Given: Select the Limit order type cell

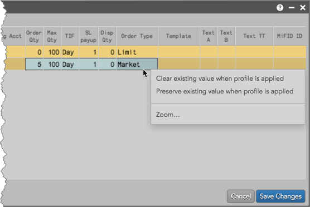Looking at the screenshot, I should pyautogui.click(x=137, y=52).
